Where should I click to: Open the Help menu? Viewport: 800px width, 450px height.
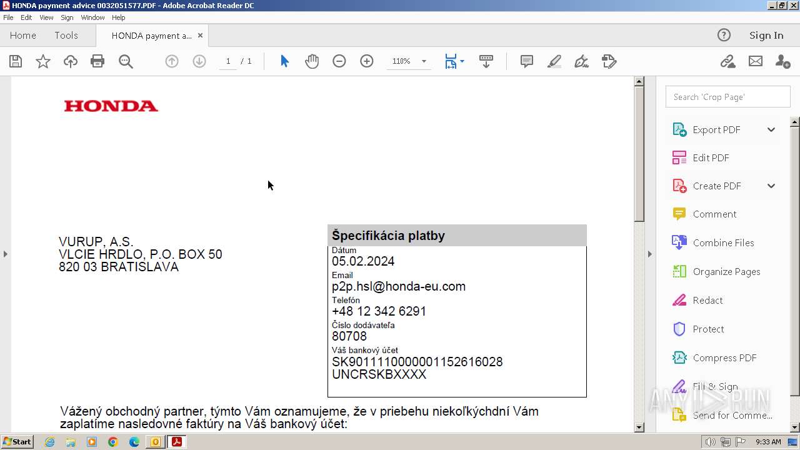(x=119, y=17)
